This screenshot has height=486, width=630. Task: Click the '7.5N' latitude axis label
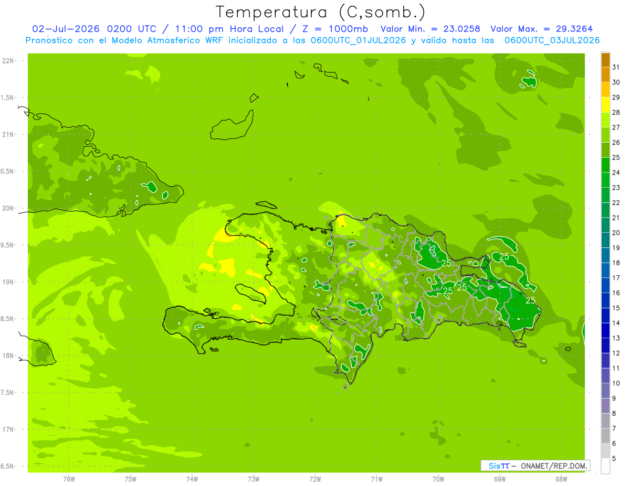pos(8,393)
